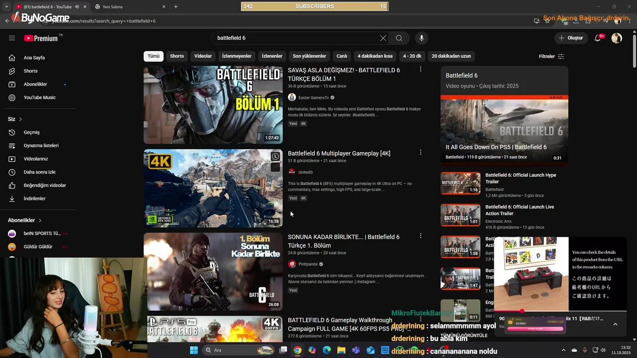637x358 pixels.
Task: Expand the Abonelikler subscriptions chevron
Action: (40, 220)
